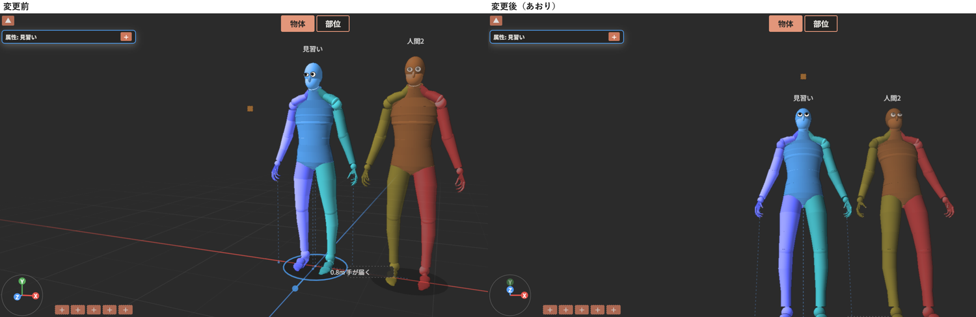Screen dimensions: 976x317
Task: Focus the 属性: 見習い field in the 変更後 view
Action: coord(556,37)
